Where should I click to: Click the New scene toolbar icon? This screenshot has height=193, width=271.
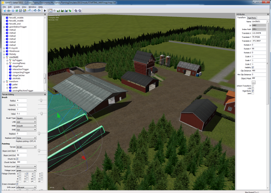(x=5, y=11)
